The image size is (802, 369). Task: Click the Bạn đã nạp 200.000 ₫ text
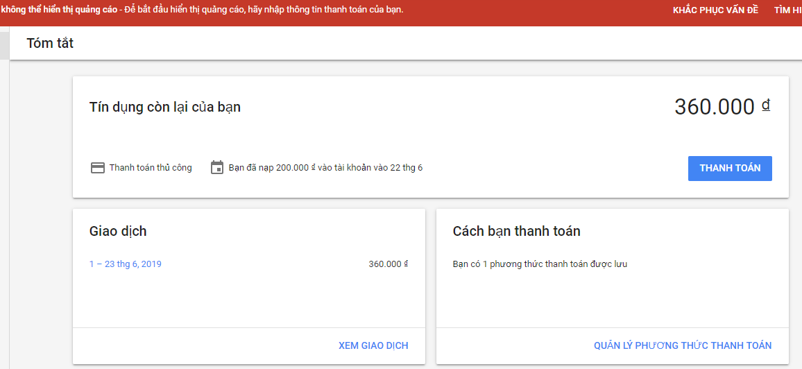(325, 168)
